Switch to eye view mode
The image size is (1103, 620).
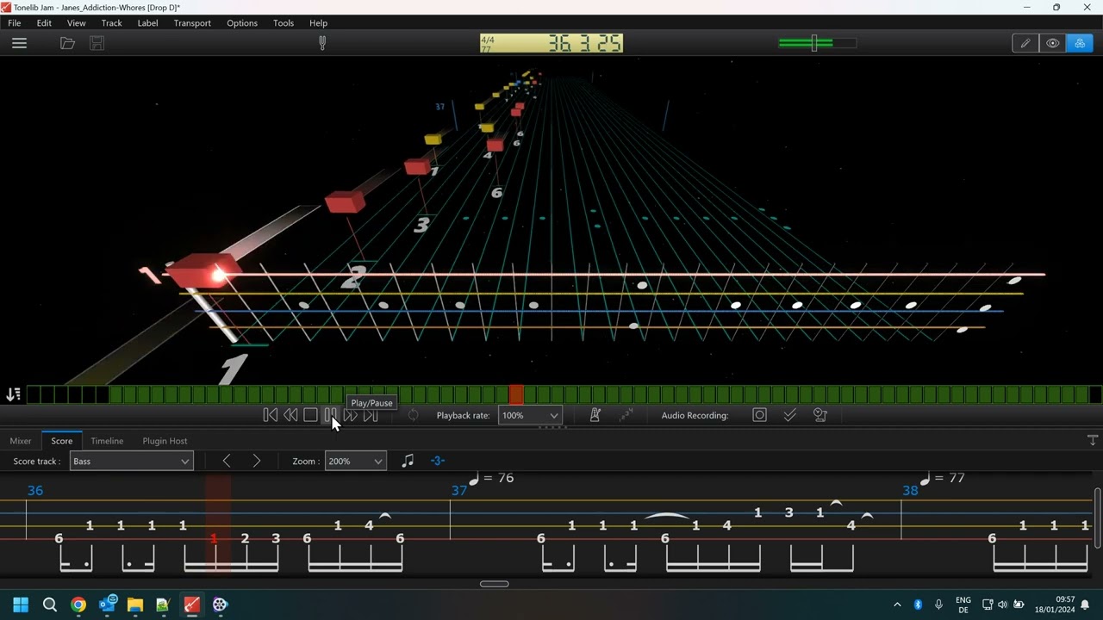coord(1052,43)
